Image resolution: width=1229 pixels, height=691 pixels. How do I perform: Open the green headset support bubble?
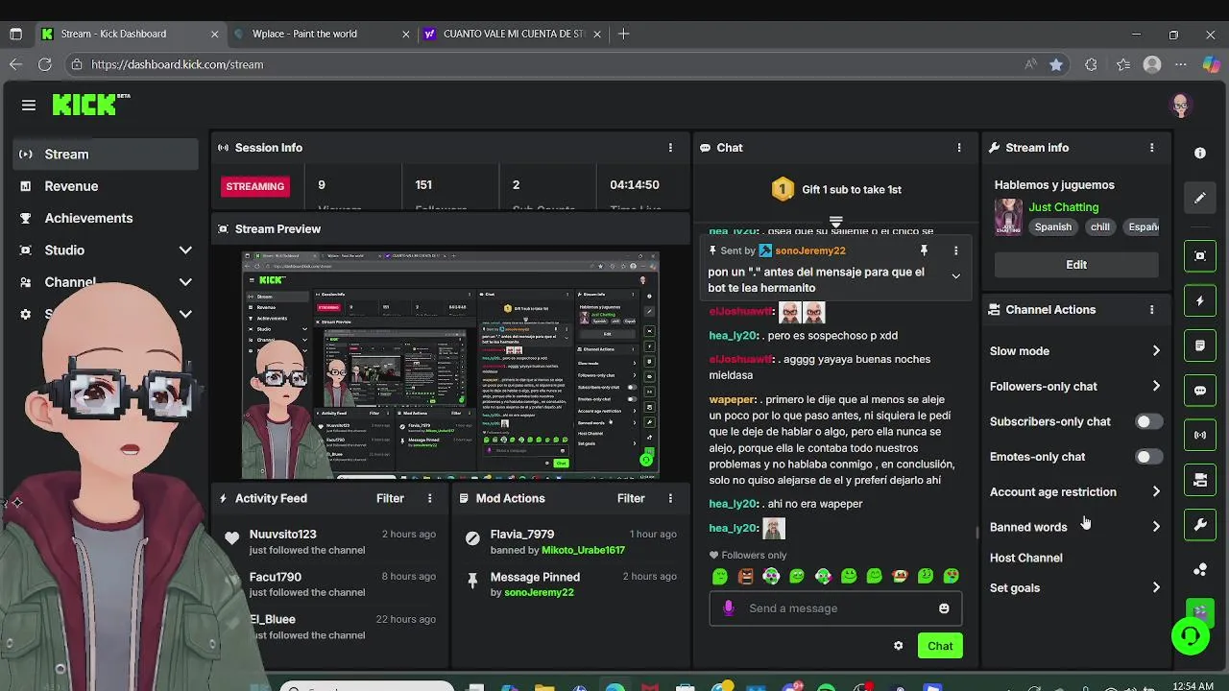1191,636
